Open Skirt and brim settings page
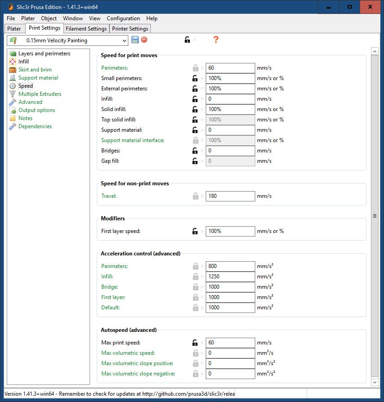Viewport: 384px width, 402px height. click(x=35, y=70)
